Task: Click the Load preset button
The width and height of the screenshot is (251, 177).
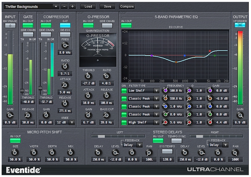Action: point(88,7)
